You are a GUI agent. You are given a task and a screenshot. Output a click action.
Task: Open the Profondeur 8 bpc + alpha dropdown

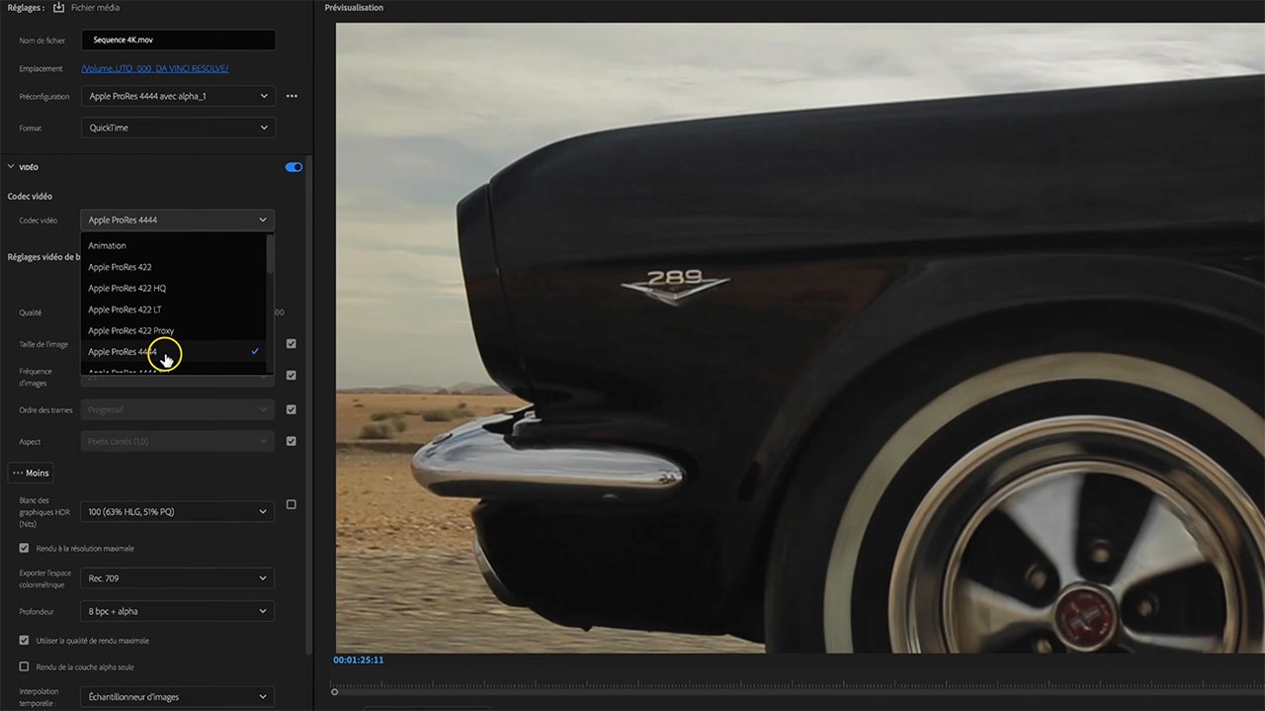point(178,611)
